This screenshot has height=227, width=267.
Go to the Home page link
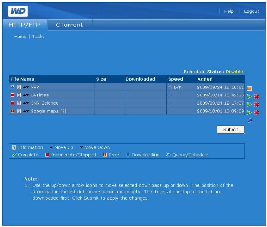click(20, 37)
